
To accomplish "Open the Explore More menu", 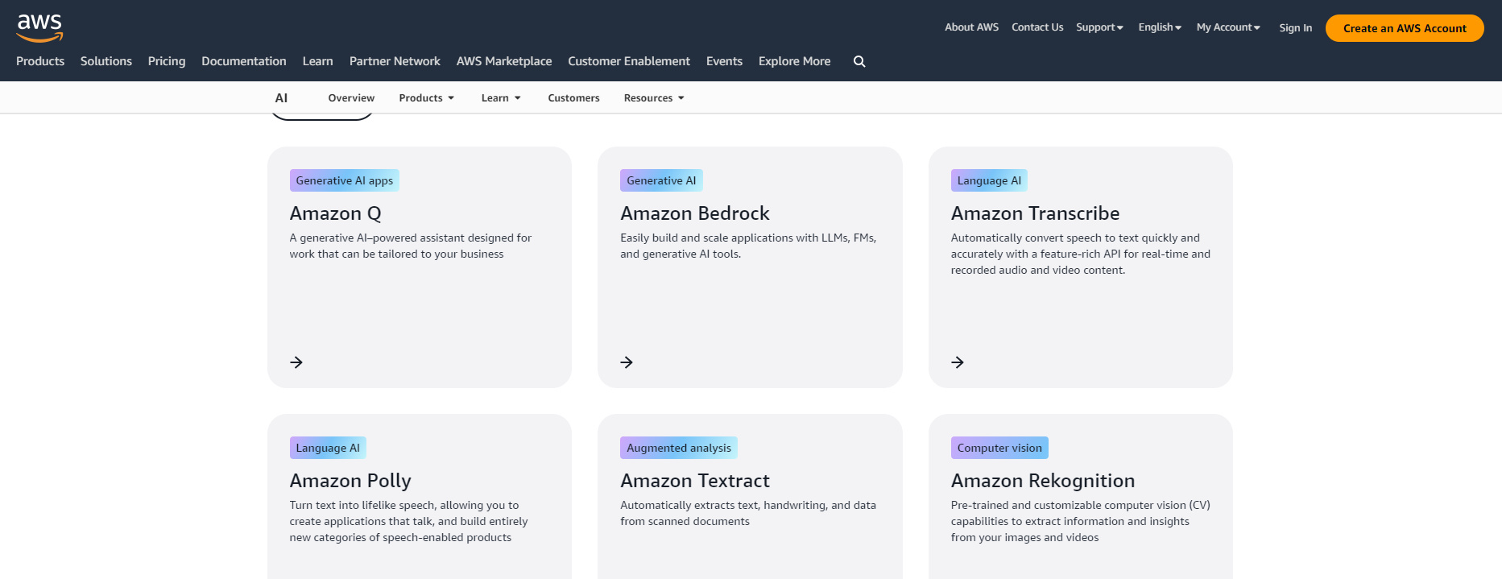I will [x=794, y=61].
